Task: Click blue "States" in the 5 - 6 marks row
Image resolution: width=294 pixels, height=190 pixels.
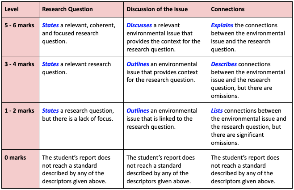Action: [50, 25]
